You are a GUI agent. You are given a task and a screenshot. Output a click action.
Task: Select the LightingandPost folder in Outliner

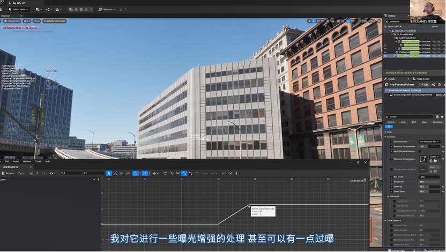(x=407, y=38)
